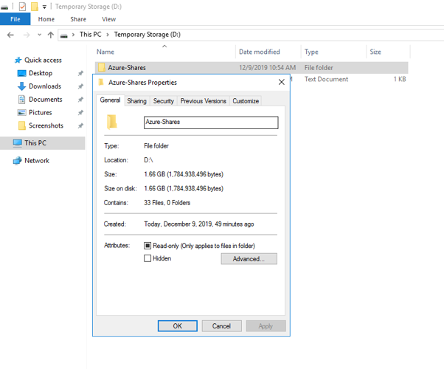Select the Azure-Shares folder row
The image size is (444, 369).
[x=252, y=68]
